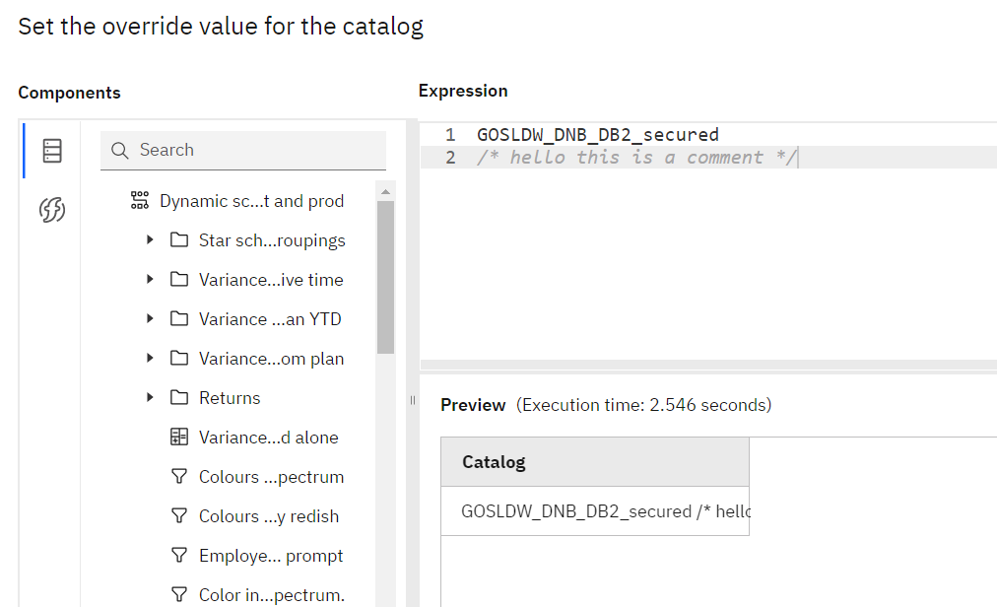This screenshot has width=997, height=607.
Task: Click the Colours ...pectrum filter icon
Action: pos(179,477)
